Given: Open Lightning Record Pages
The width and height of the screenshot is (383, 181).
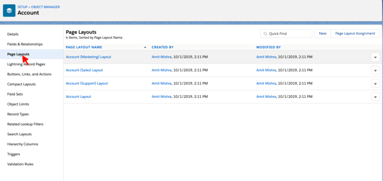Looking at the screenshot, I should 26,64.
